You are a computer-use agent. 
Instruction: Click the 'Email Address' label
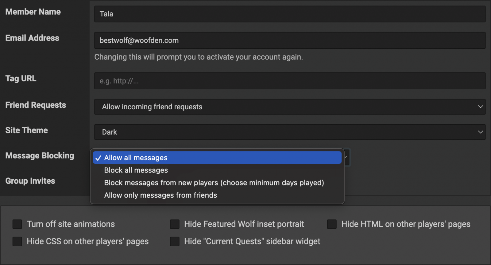pos(32,38)
